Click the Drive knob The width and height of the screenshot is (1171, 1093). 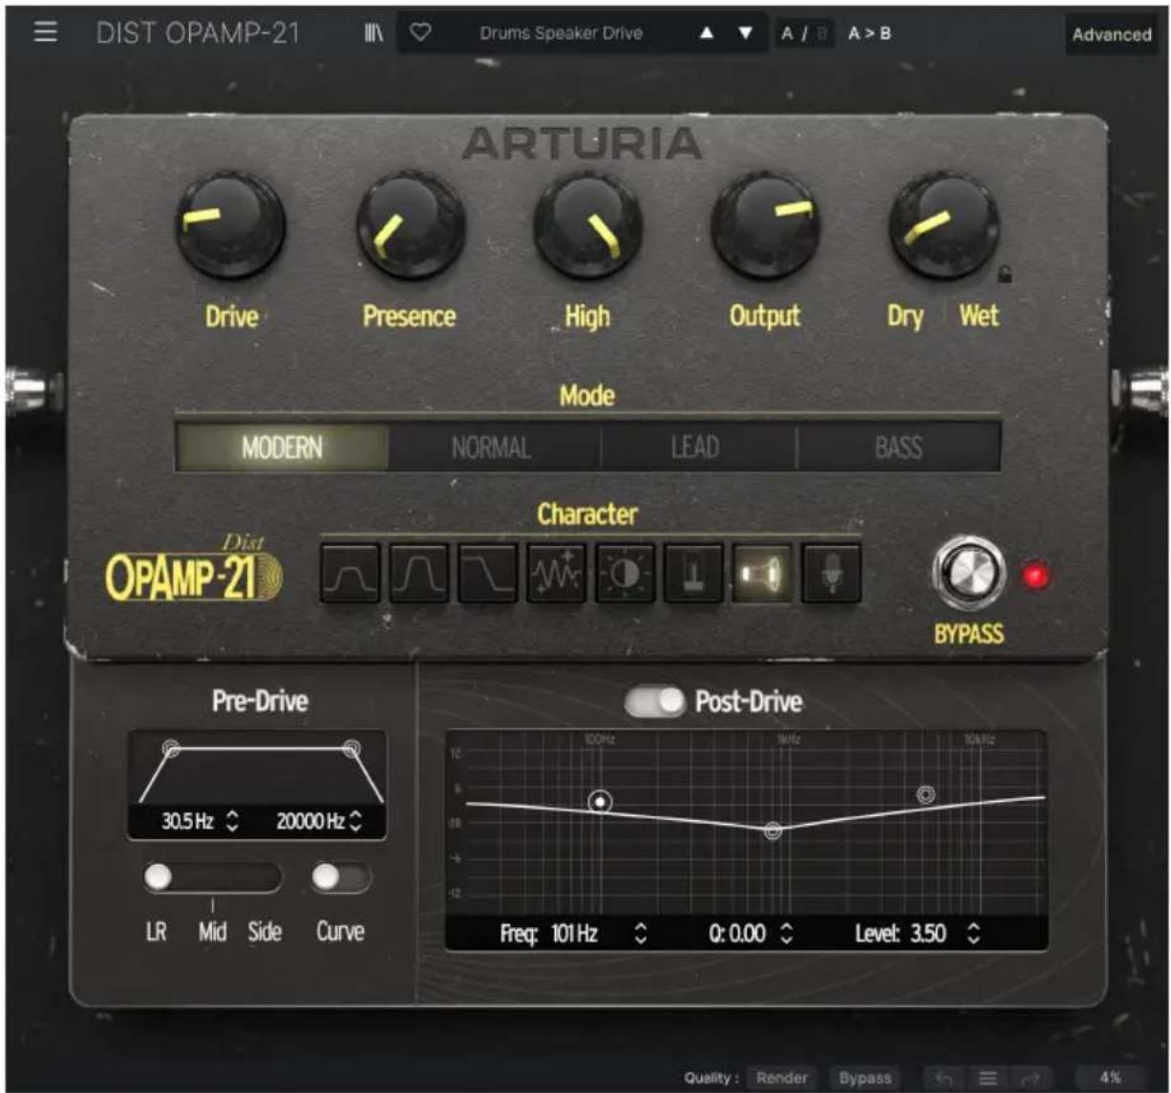(230, 225)
